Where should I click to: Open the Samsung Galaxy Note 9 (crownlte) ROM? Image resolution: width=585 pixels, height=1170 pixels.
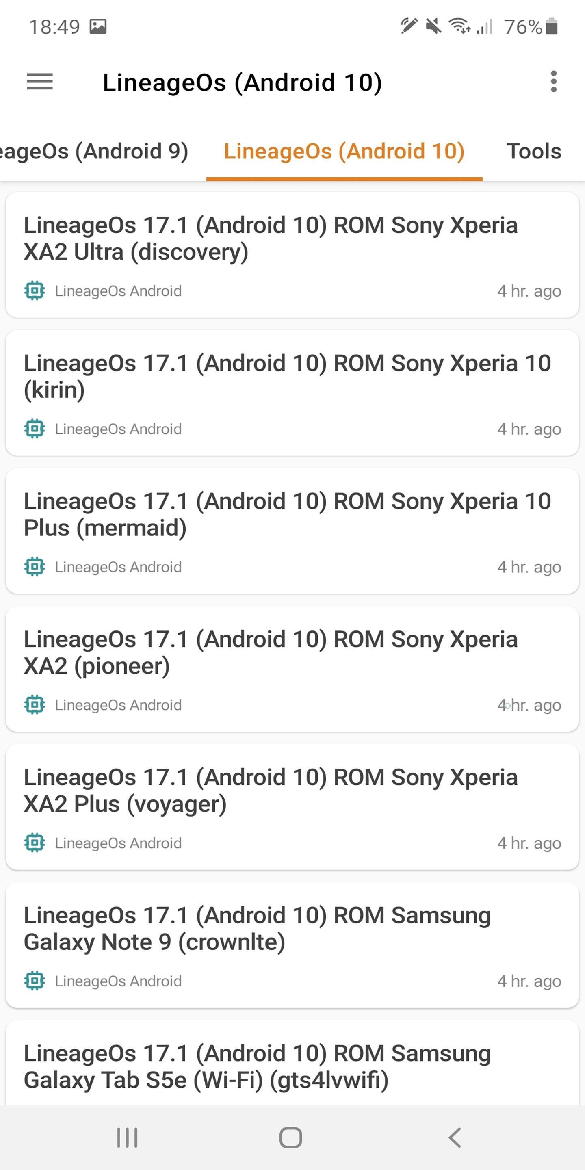pos(257,928)
